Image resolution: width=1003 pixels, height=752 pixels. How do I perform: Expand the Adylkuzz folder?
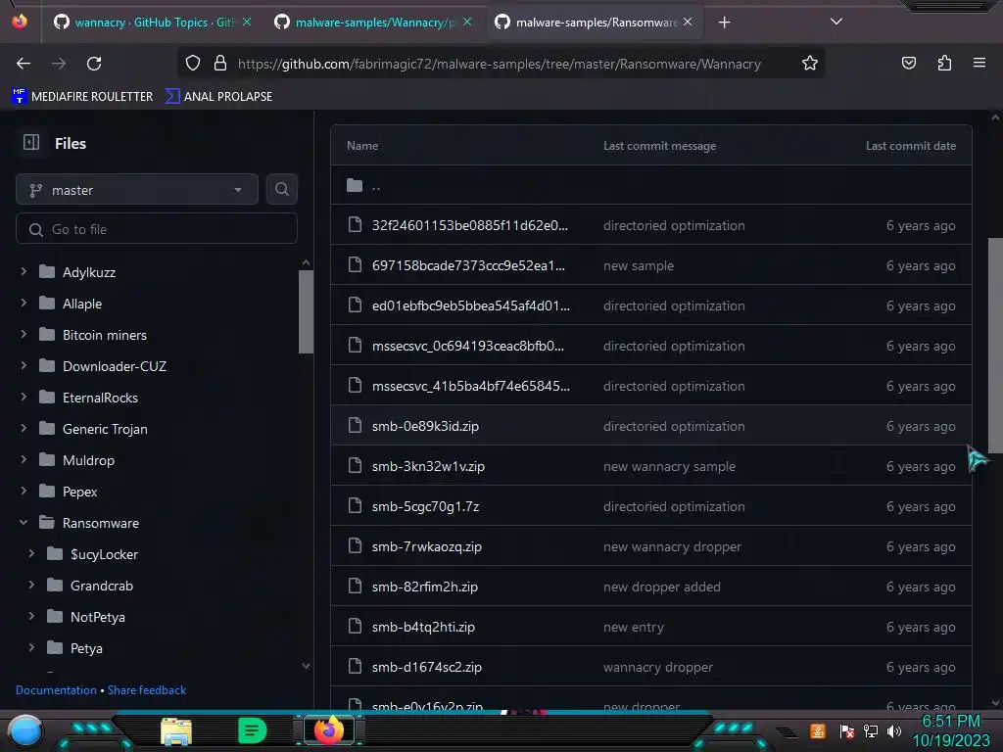24,271
